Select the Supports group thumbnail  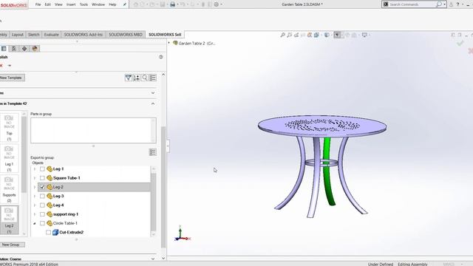pos(9,189)
